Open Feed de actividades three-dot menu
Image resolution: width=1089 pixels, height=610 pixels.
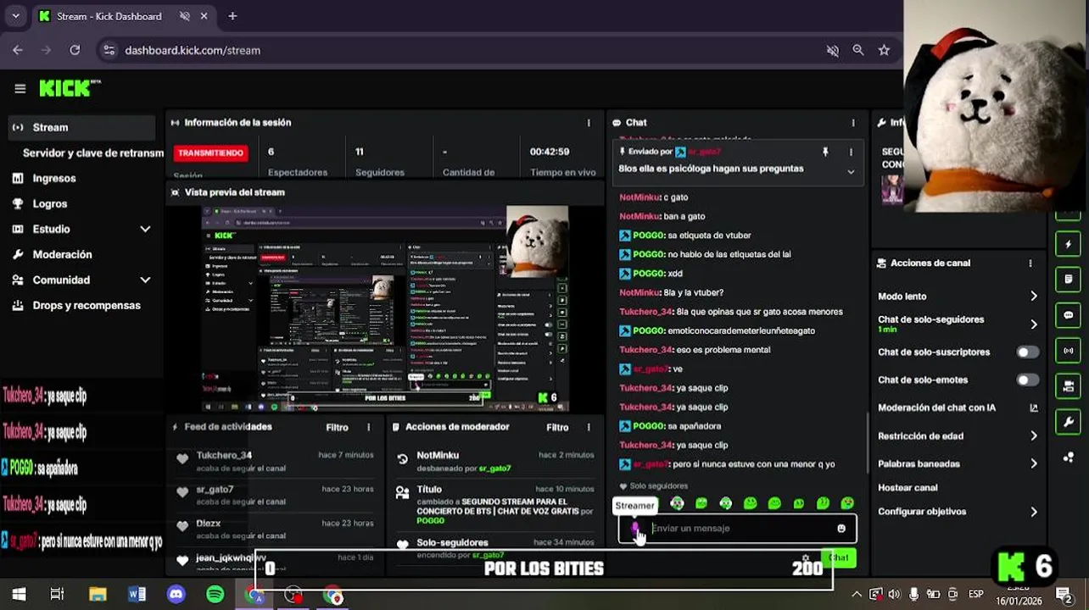pyautogui.click(x=368, y=427)
